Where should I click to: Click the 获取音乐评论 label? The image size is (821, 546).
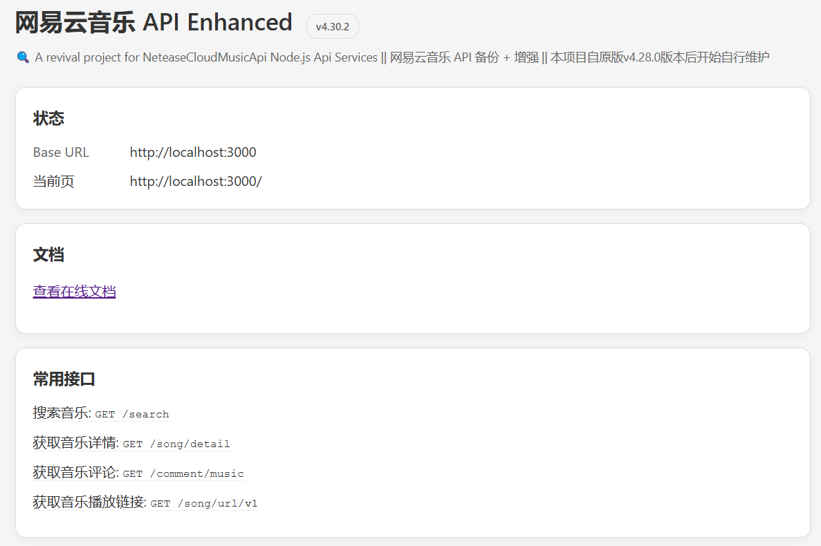click(x=75, y=473)
